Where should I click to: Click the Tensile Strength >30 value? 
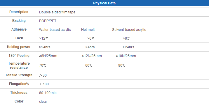(43, 75)
